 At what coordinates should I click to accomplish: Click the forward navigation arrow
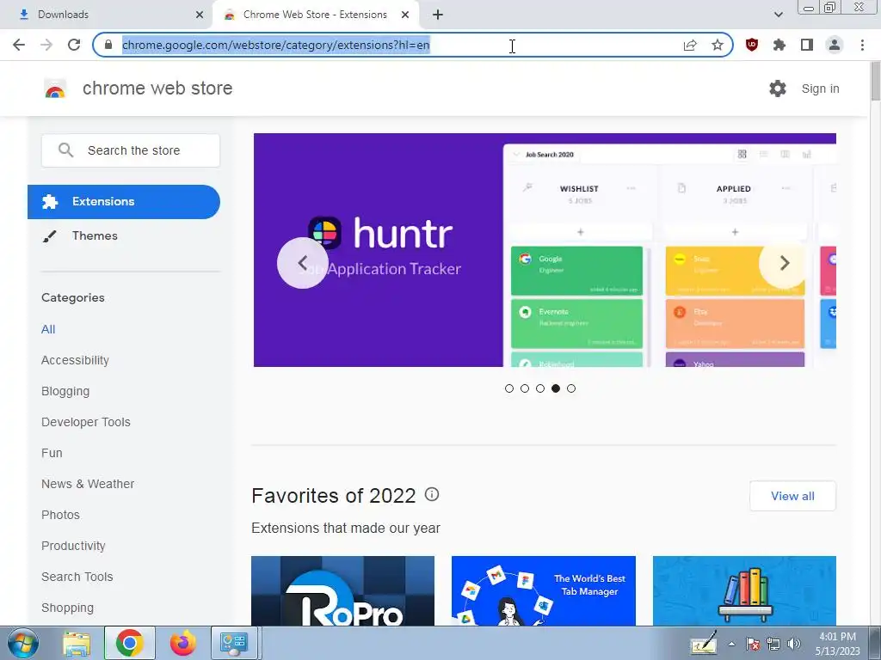pos(46,45)
